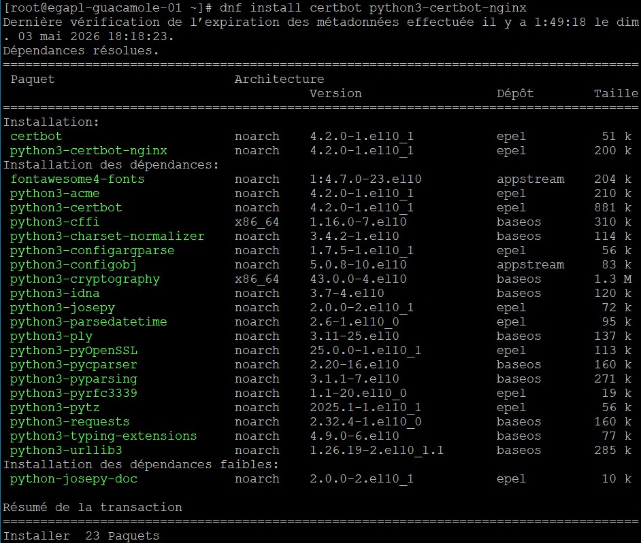This screenshot has width=641, height=543.
Task: Select python3-parsedatetime package name
Action: 88,322
